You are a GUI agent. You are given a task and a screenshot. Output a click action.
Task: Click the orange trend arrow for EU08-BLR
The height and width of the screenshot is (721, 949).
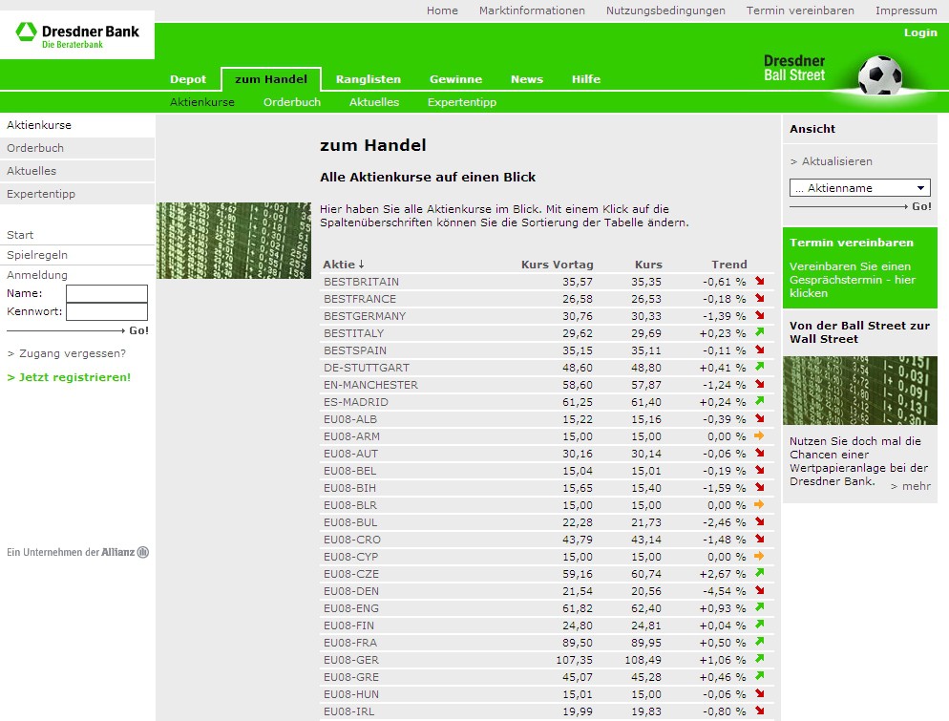(x=760, y=504)
